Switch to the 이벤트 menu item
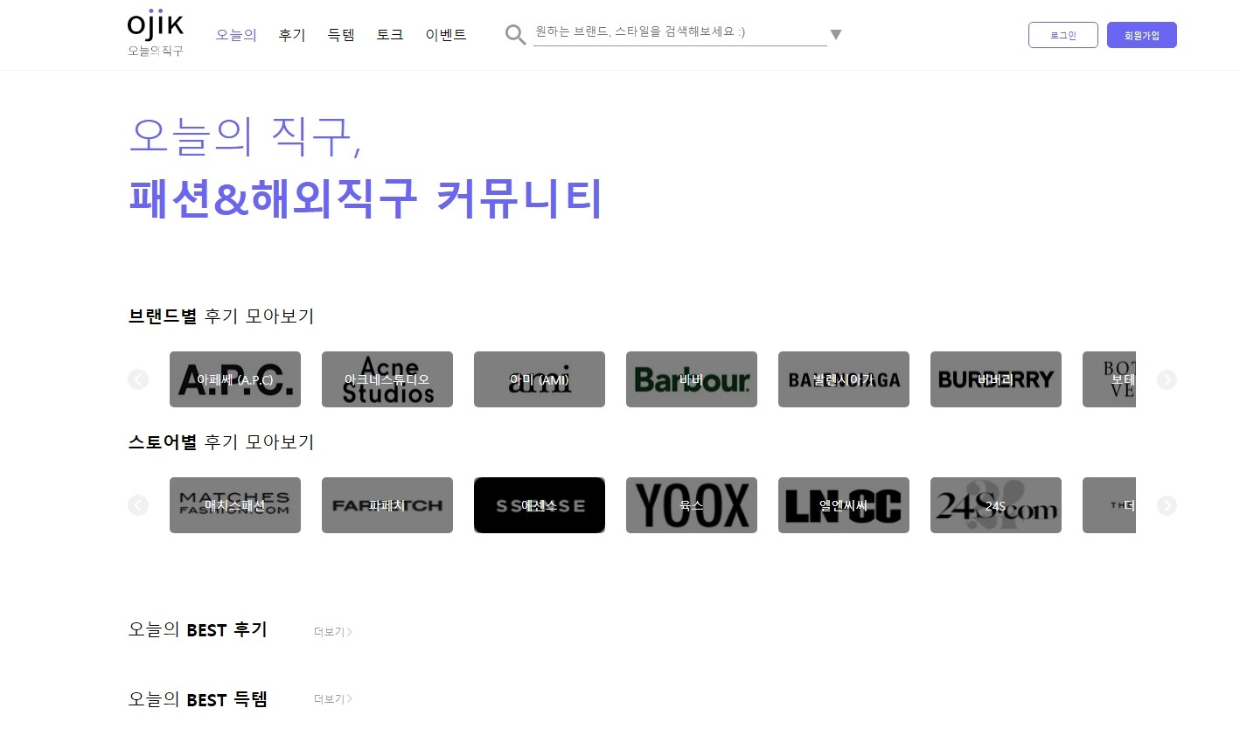Viewport: 1240px width, 729px height. tap(446, 35)
